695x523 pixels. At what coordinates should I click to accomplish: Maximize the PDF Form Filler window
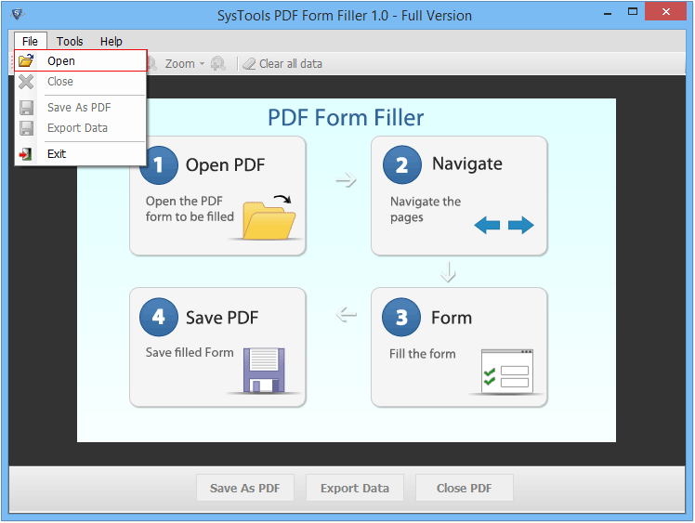tap(633, 12)
